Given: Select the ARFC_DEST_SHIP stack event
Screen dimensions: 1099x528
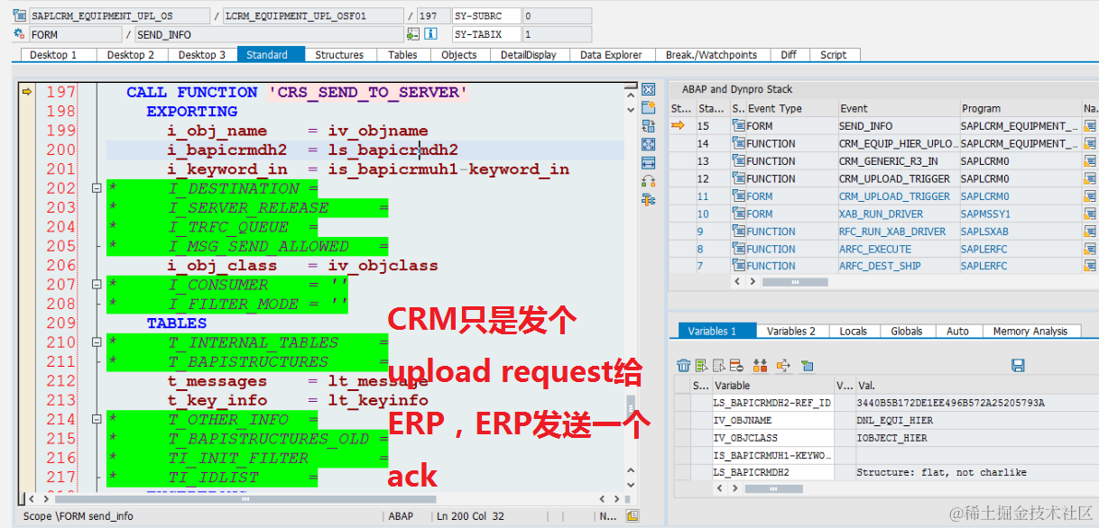Looking at the screenshot, I should [898, 266].
